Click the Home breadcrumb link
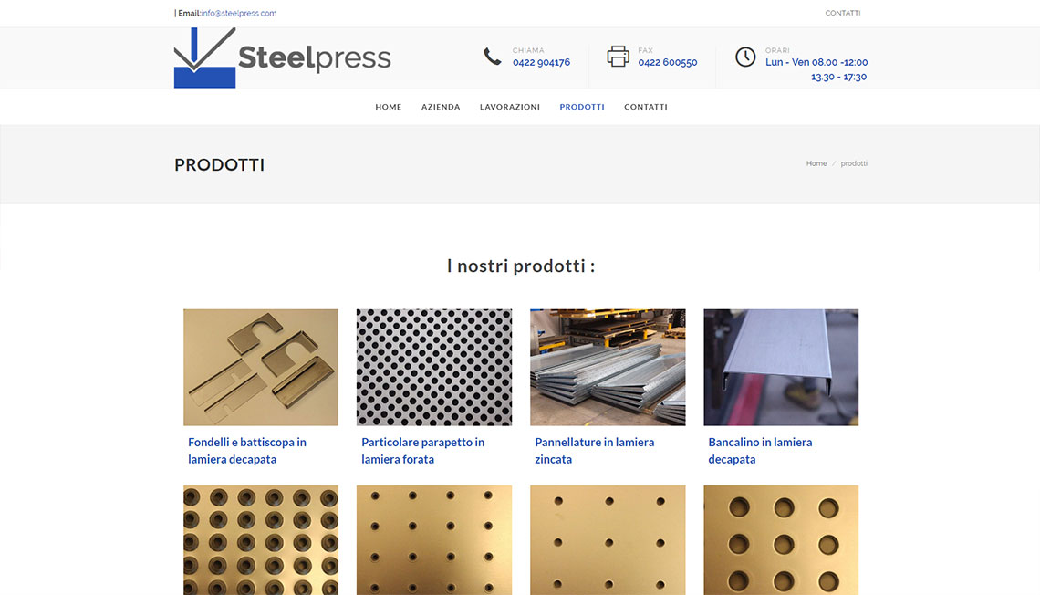Image resolution: width=1040 pixels, height=595 pixels. 816,163
